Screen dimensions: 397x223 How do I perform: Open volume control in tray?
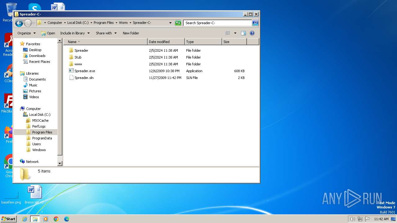point(352,219)
